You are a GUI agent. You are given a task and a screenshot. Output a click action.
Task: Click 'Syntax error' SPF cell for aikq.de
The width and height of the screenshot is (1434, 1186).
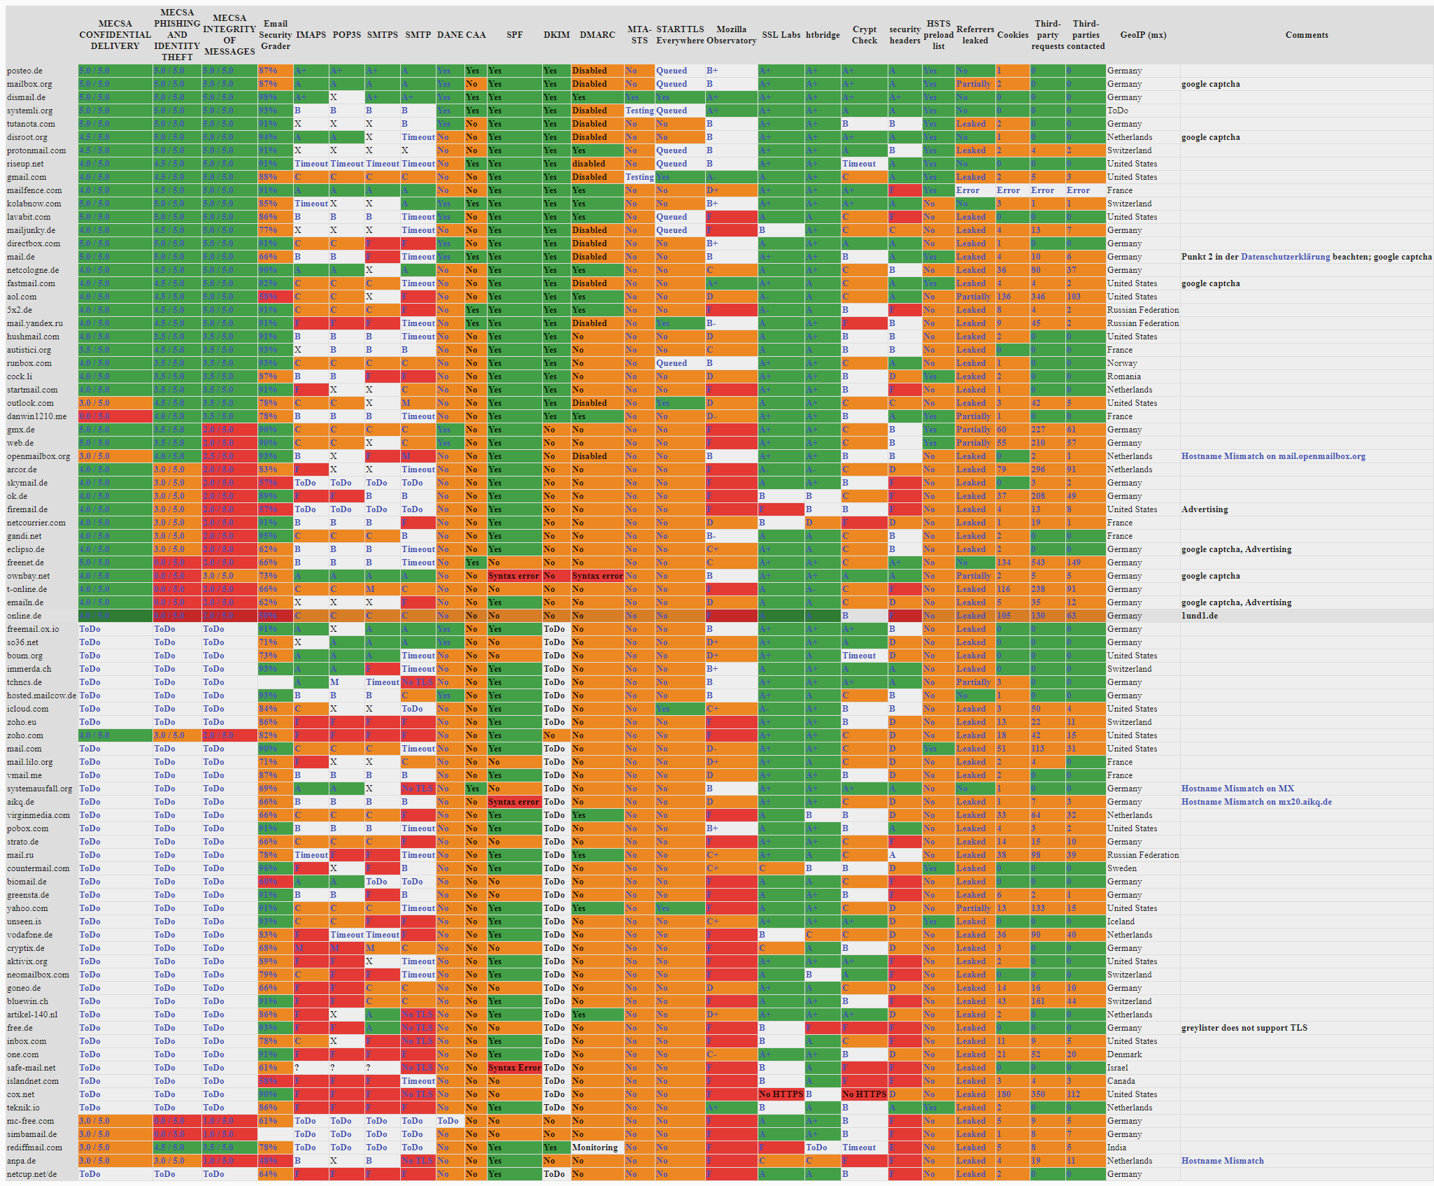pos(514,802)
